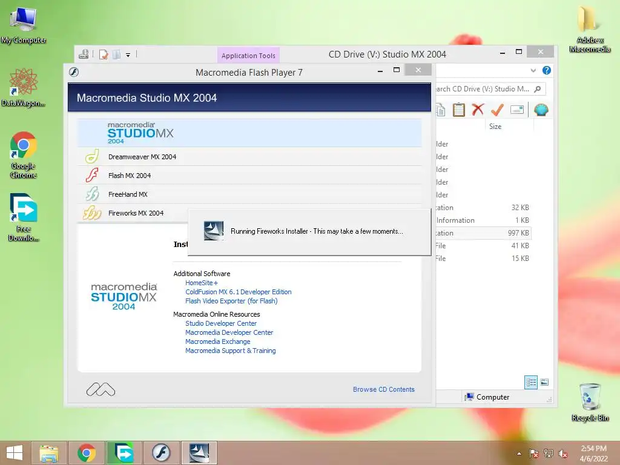This screenshot has height=465, width=620.
Task: Visit Studio Developer Center link
Action: click(220, 323)
